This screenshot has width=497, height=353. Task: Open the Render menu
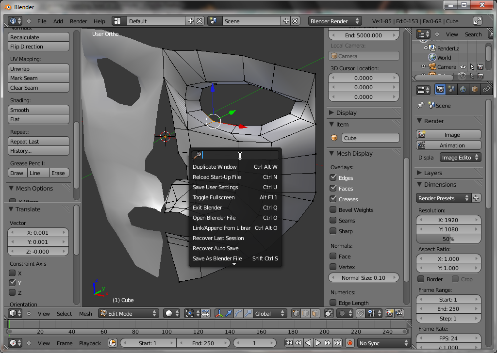point(78,21)
